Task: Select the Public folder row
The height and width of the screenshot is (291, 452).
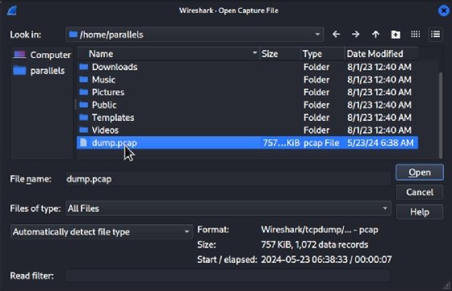Action: coord(247,105)
